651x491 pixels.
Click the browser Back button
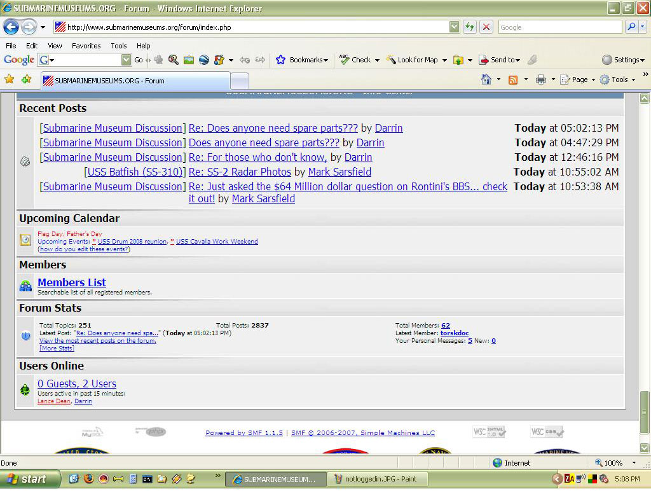pos(11,27)
